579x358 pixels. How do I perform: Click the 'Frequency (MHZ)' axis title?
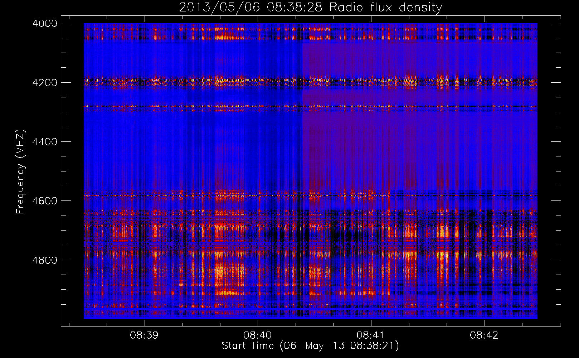[21, 171]
